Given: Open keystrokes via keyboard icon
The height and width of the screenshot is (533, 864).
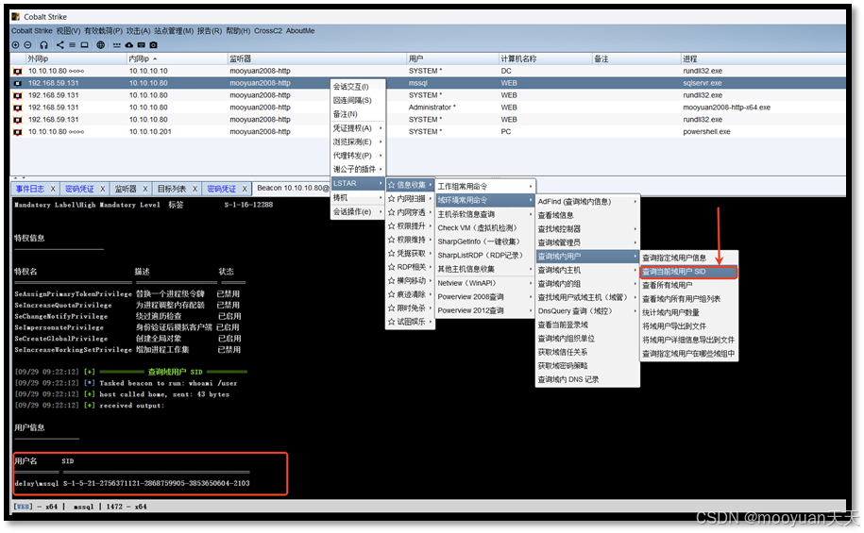Looking at the screenshot, I should 141,45.
